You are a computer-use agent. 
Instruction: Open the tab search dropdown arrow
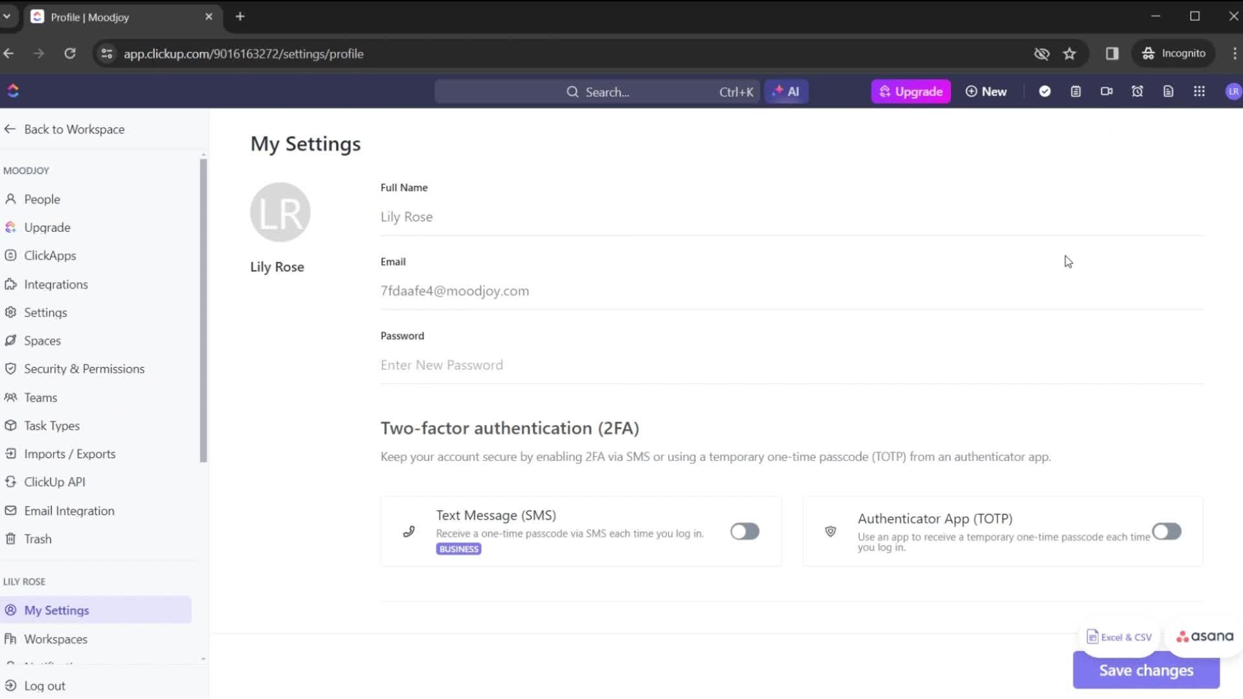point(7,17)
